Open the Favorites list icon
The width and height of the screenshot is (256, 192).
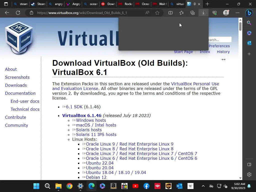(181, 13)
